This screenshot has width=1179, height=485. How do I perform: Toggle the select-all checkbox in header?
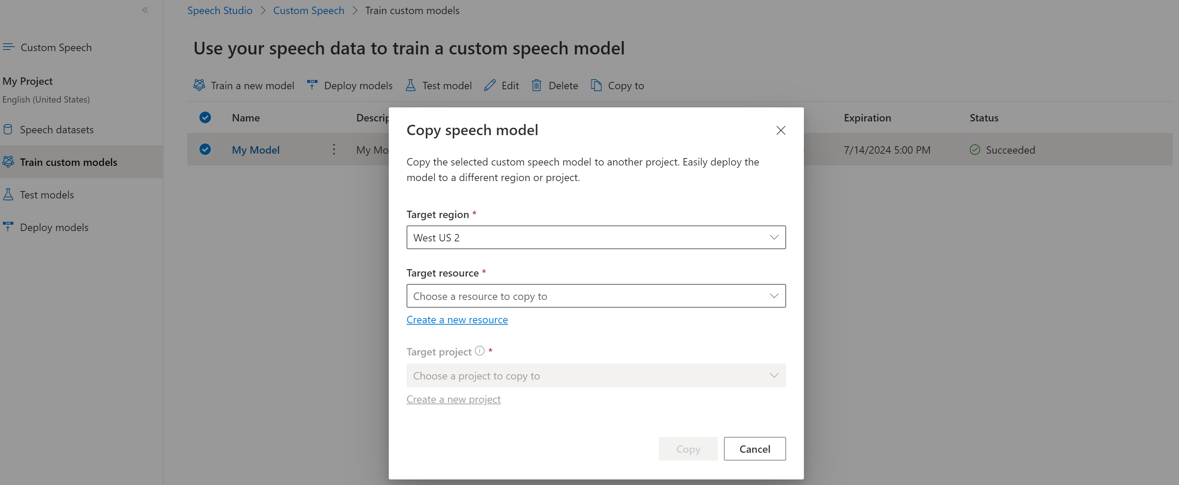[x=205, y=118]
